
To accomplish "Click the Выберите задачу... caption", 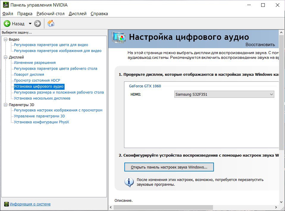I will tap(17, 32).
